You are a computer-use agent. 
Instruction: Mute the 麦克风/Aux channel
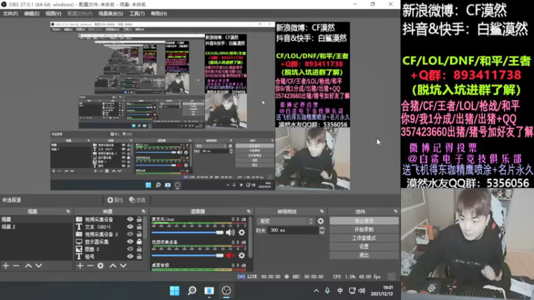click(230, 233)
